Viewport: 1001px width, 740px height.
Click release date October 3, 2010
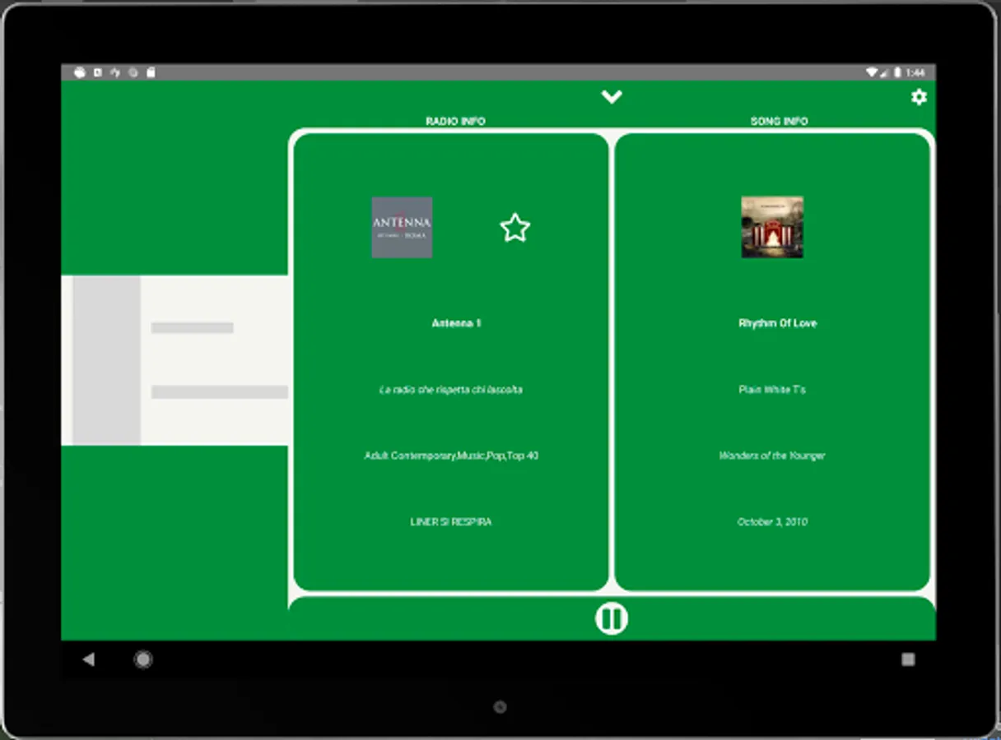coord(772,522)
